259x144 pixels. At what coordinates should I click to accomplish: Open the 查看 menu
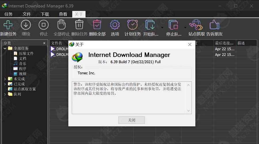click(x=63, y=14)
